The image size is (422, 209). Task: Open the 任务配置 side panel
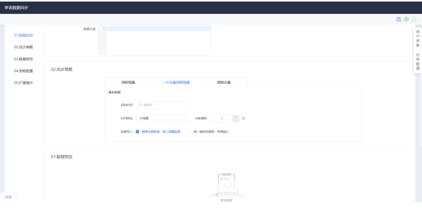[x=418, y=62]
